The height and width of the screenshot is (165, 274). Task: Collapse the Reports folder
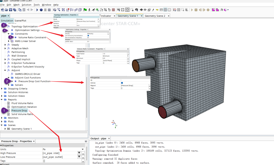[x=2, y=100]
